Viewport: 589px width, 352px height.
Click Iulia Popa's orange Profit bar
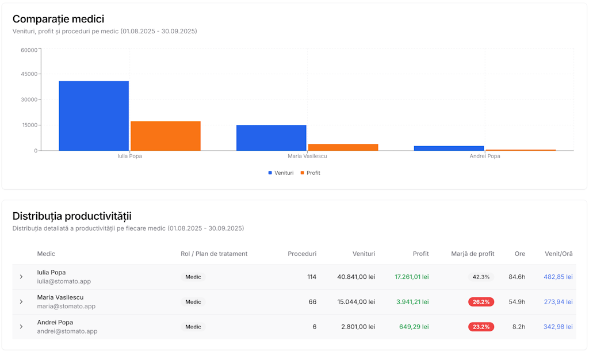pos(166,136)
